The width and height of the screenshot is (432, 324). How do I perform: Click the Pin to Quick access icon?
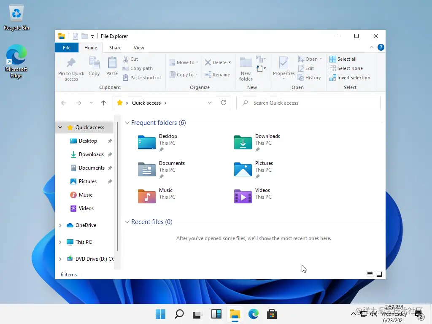coord(71,63)
